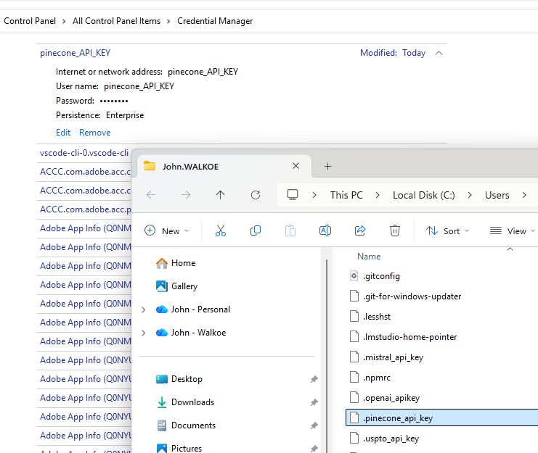Click Edit link for pinecone_API_KEY credential
The width and height of the screenshot is (538, 453).
coord(63,133)
